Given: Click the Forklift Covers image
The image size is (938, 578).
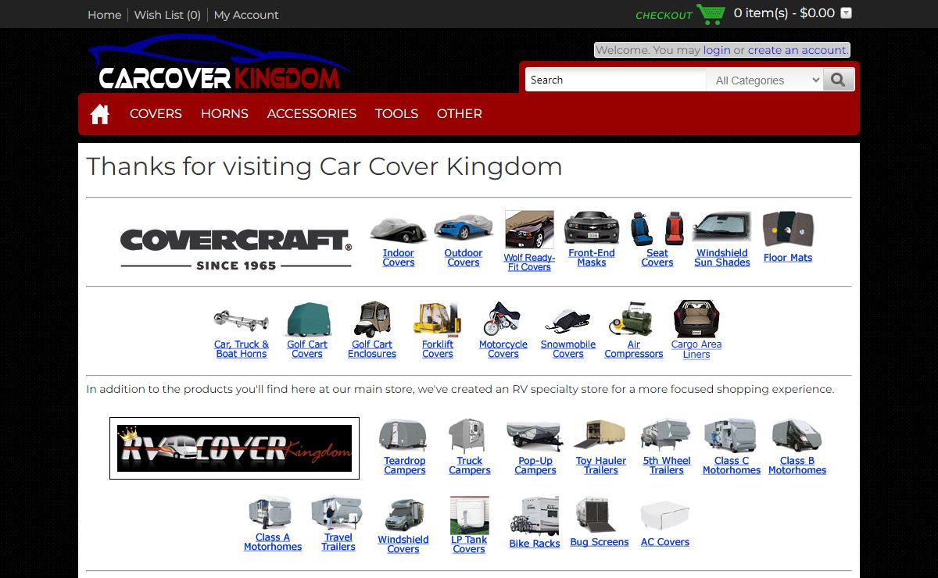Looking at the screenshot, I should [438, 319].
